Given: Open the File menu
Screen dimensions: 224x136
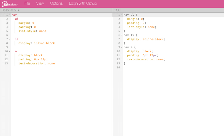Looking at the screenshot, I should (27, 3).
